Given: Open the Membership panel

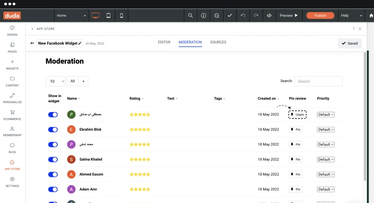Looking at the screenshot, I should point(12,132).
